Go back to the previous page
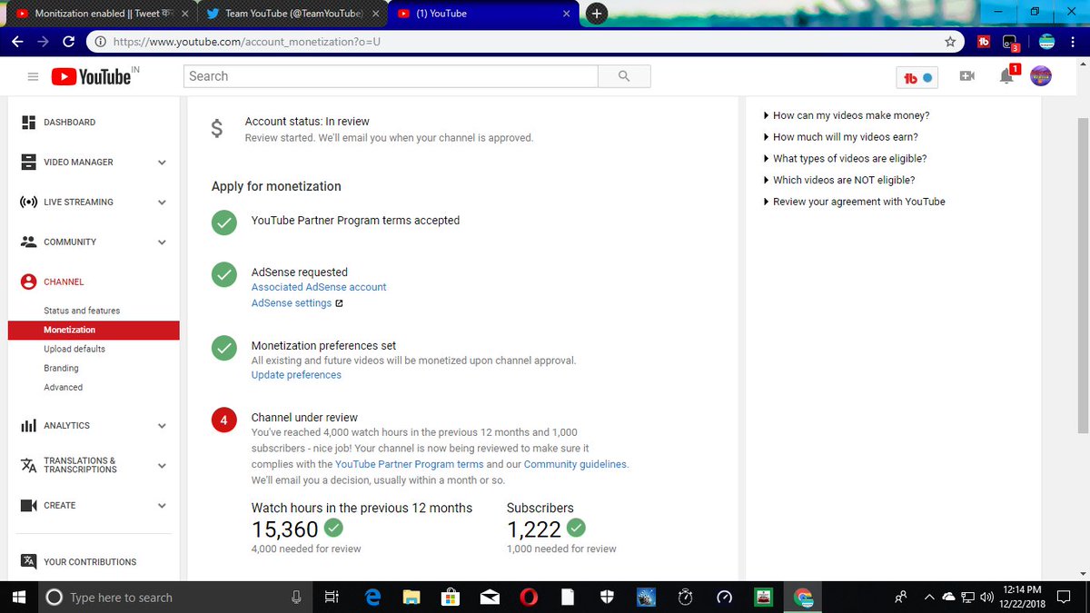 18,42
